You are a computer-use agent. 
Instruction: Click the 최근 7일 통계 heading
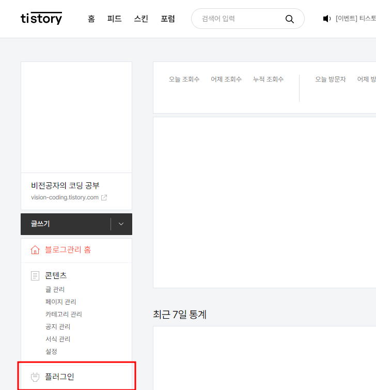click(180, 315)
